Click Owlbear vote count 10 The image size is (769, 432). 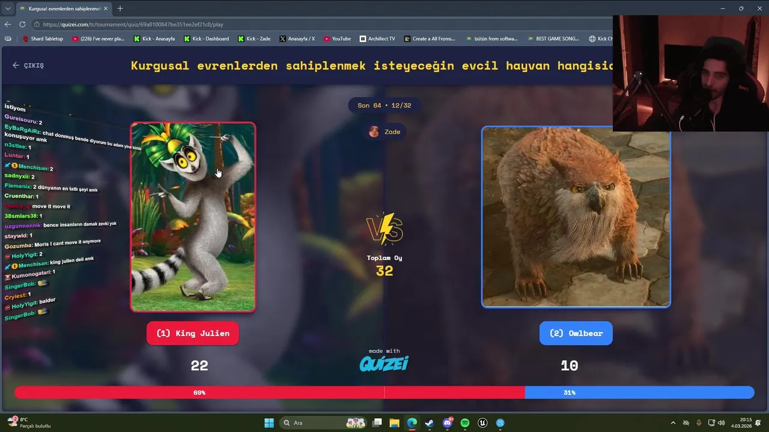pyautogui.click(x=570, y=365)
